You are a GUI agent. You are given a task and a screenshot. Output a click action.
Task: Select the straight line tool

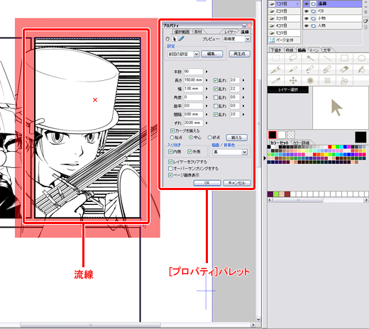[x=327, y=58]
